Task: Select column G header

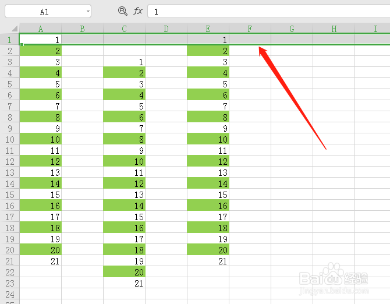Action: (x=292, y=29)
